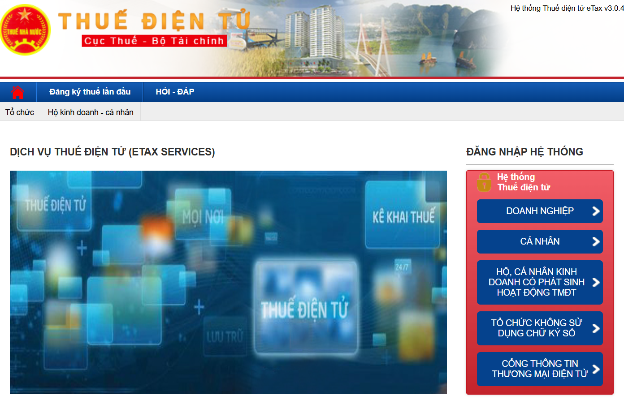Select the Hộ kinh doanh - cá nhân tab

pos(91,112)
